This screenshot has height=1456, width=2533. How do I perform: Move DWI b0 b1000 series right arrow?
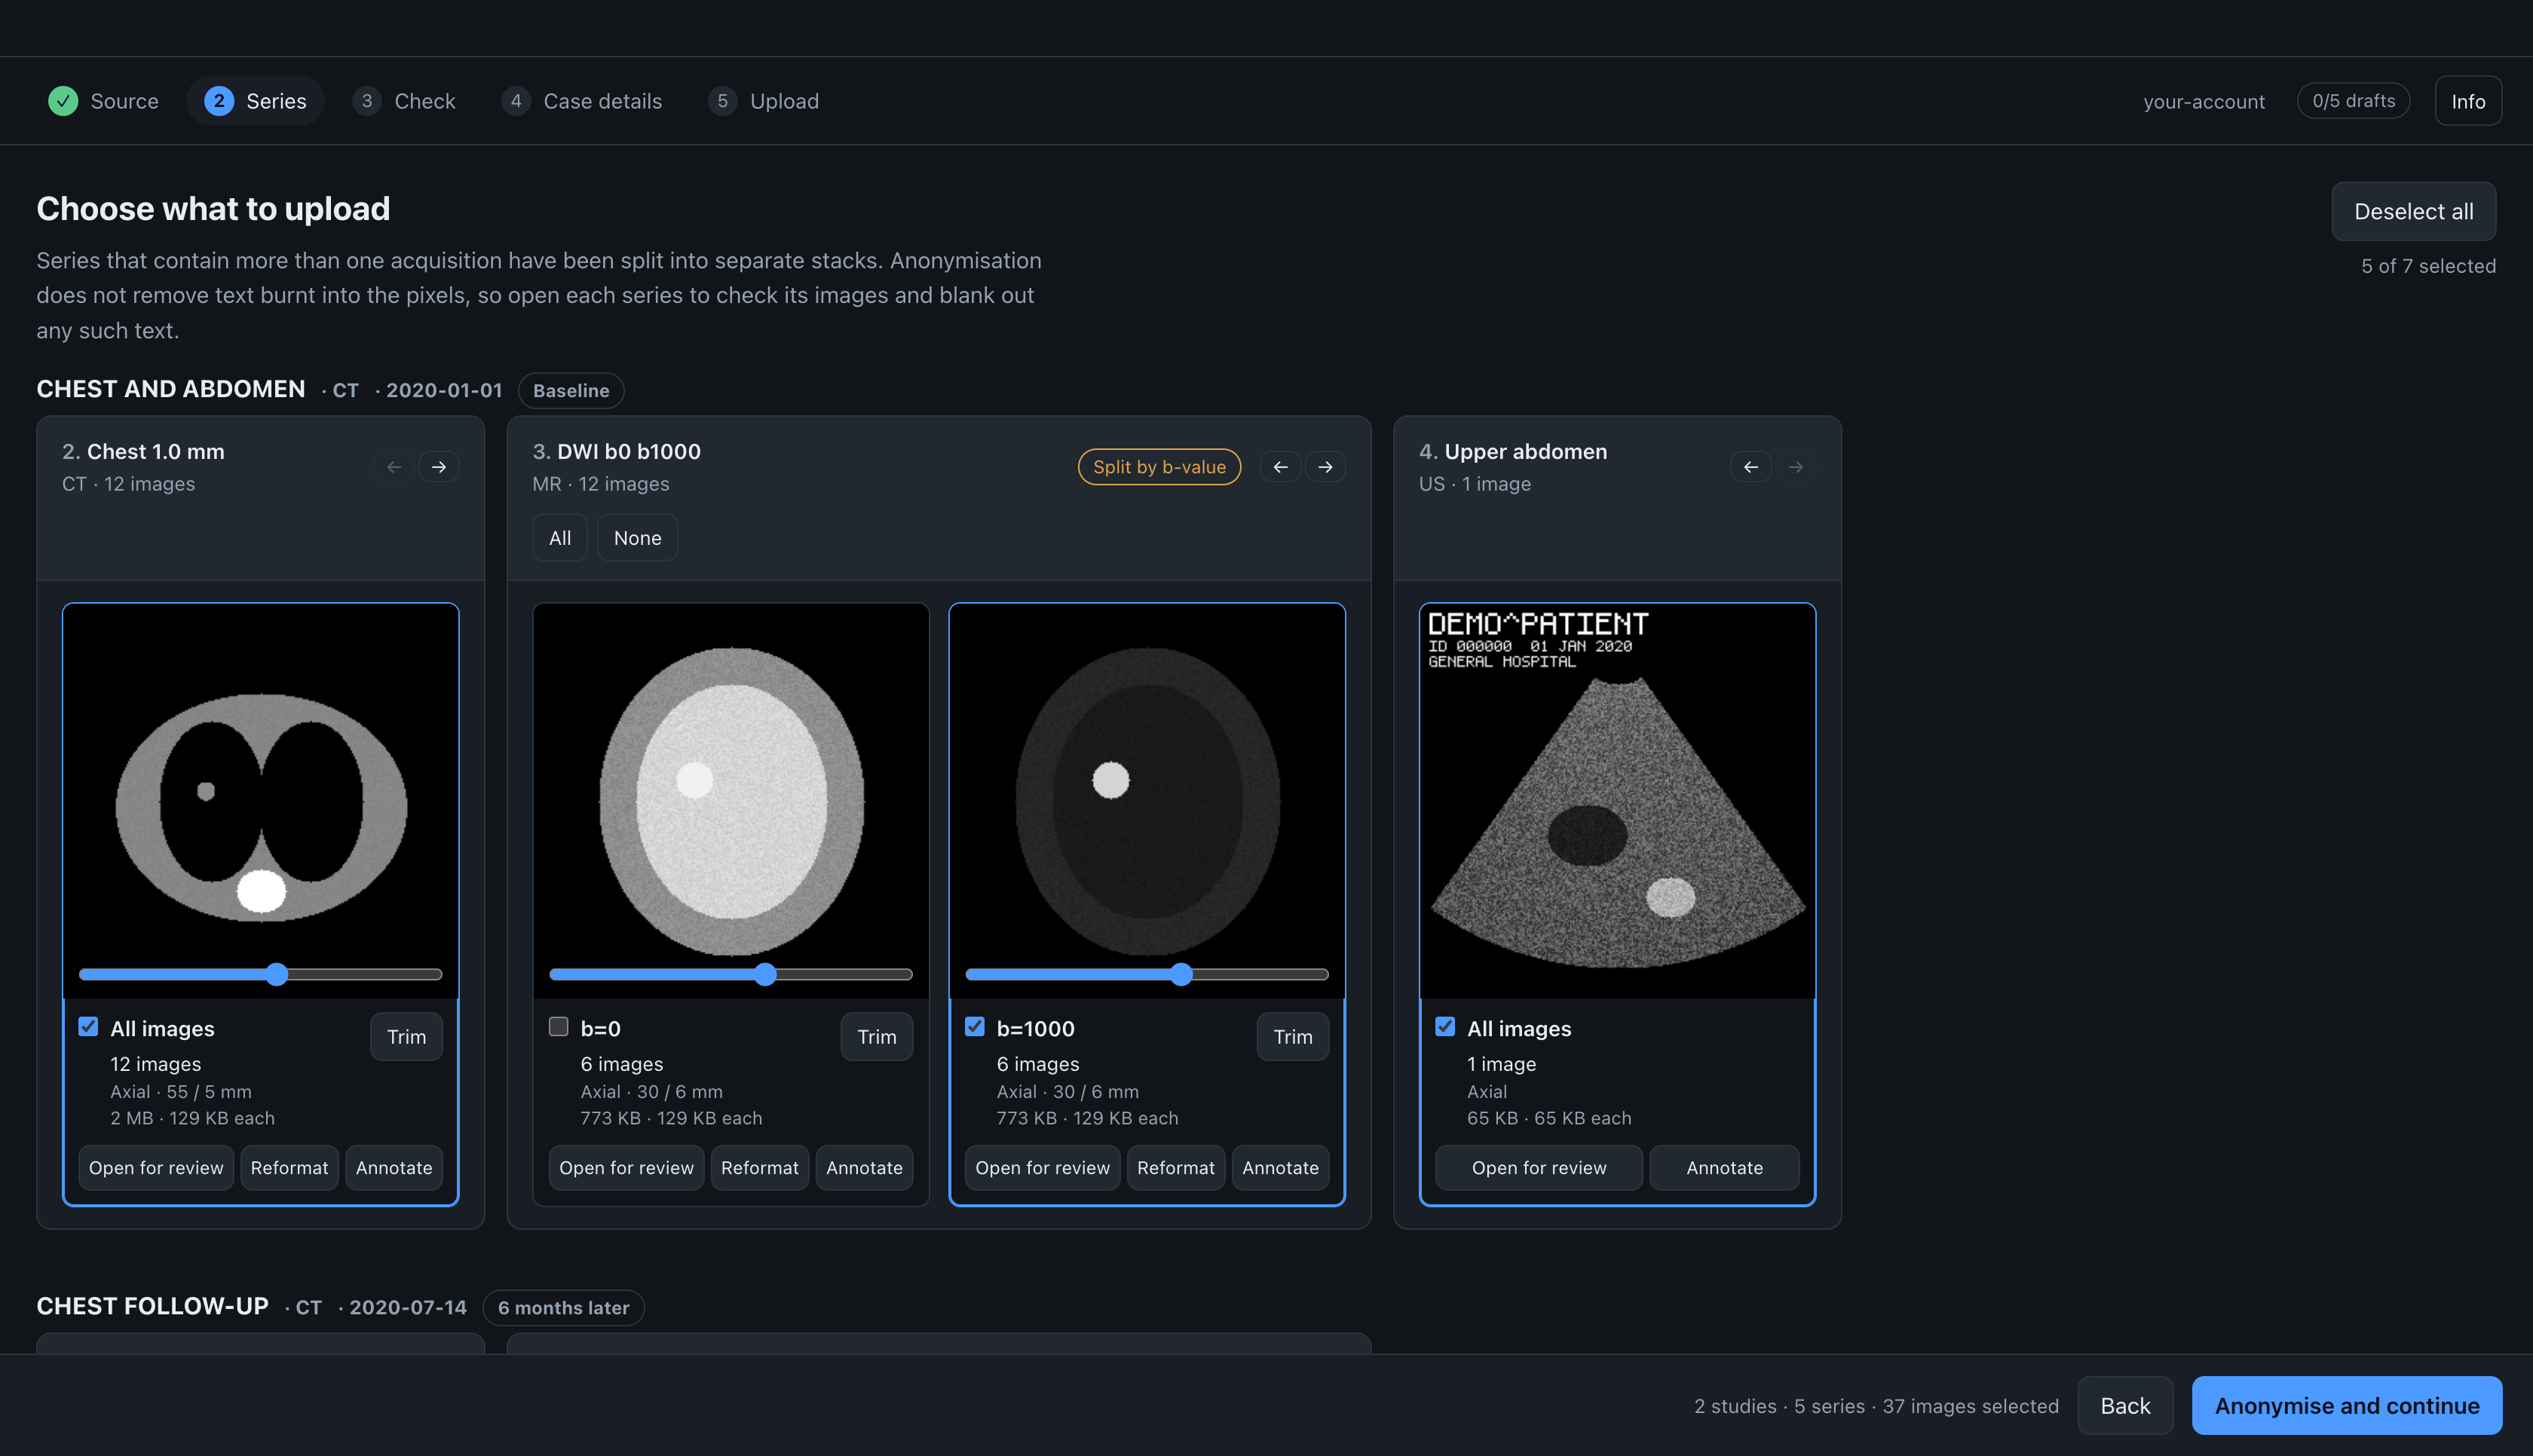pyautogui.click(x=1325, y=467)
